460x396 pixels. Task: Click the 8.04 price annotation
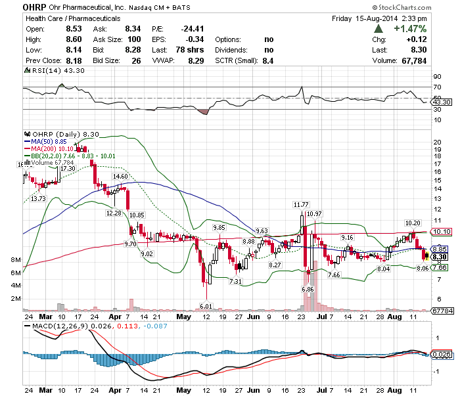pyautogui.click(x=383, y=269)
